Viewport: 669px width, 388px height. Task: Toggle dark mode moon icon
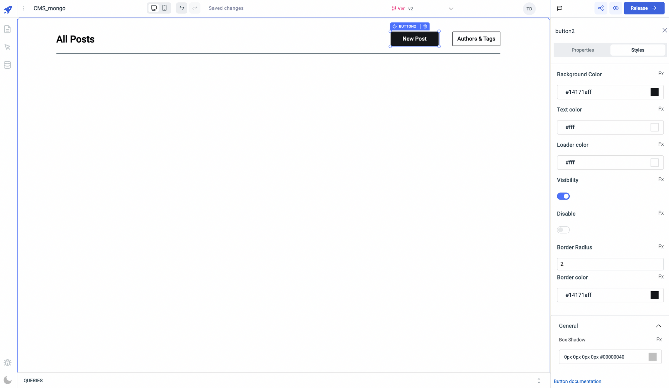pos(7,380)
